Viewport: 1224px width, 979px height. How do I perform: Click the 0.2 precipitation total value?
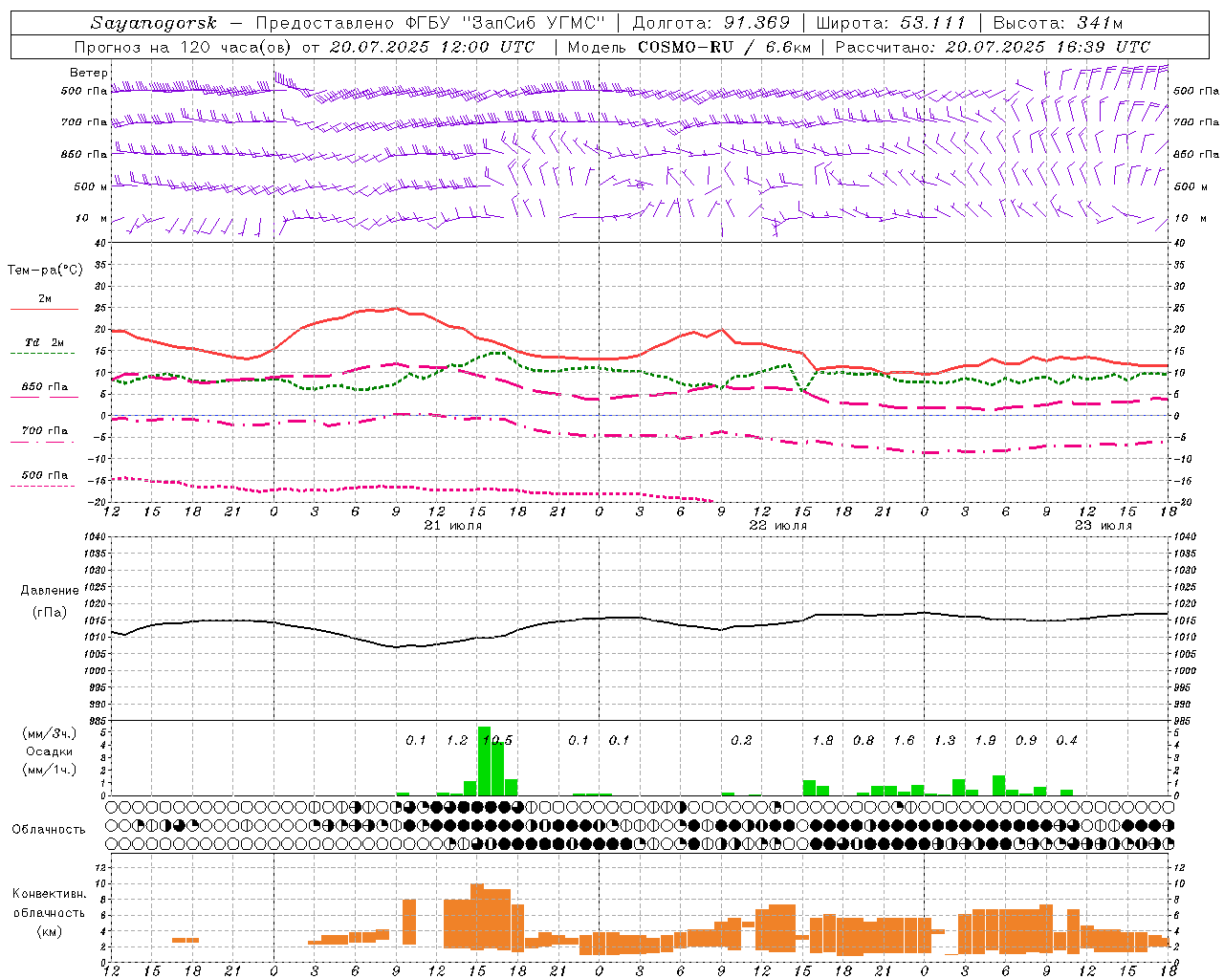[x=741, y=741]
